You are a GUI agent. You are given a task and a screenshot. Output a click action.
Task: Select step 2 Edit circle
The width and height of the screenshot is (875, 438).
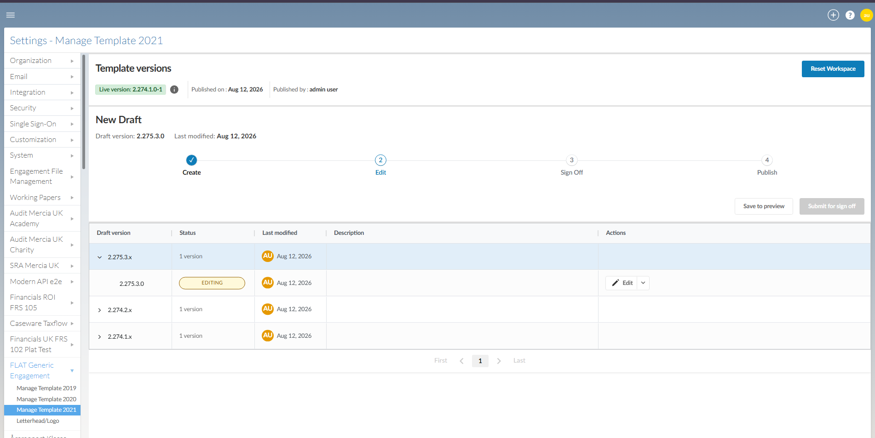[x=380, y=160]
